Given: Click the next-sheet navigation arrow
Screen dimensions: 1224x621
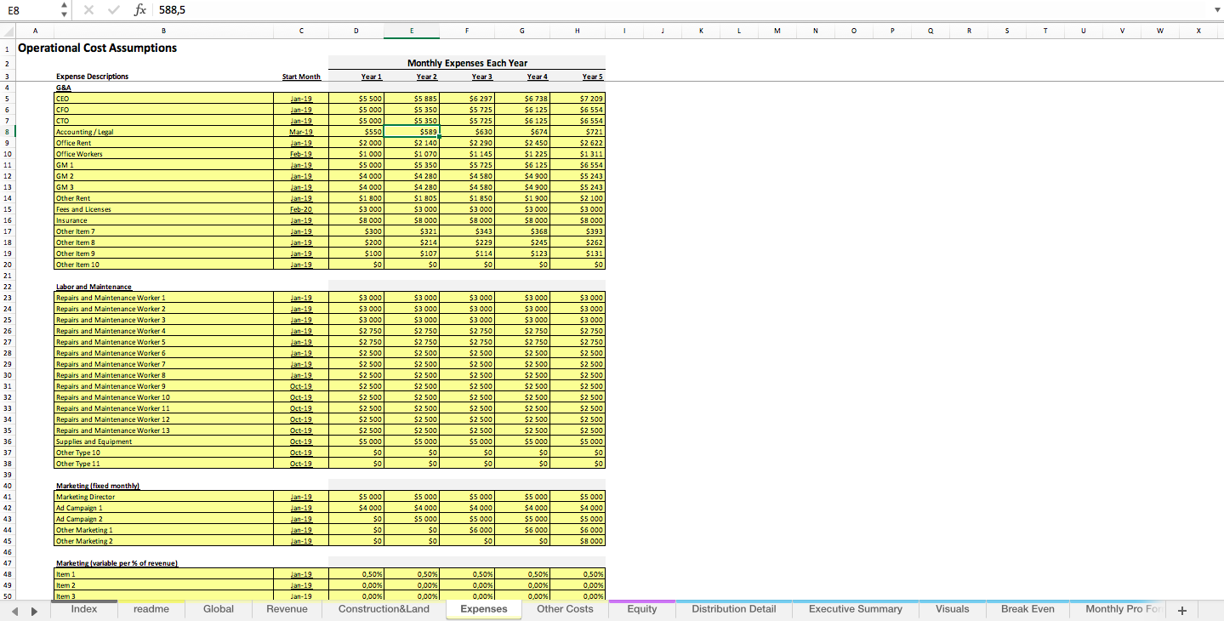Looking at the screenshot, I should [34, 609].
